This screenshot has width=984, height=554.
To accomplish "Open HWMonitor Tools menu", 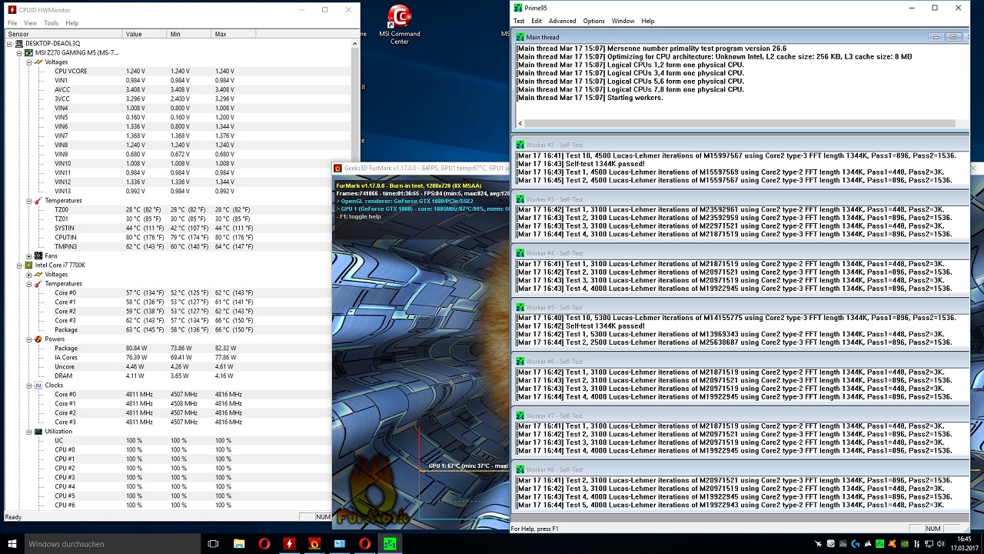I will (51, 23).
